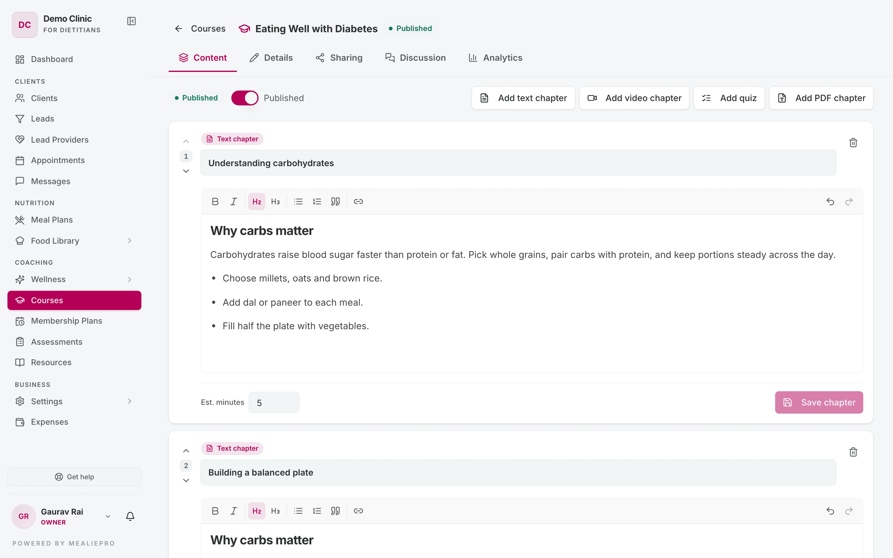Viewport: 893px width, 558px height.
Task: Open notifications bell
Action: coord(130,516)
